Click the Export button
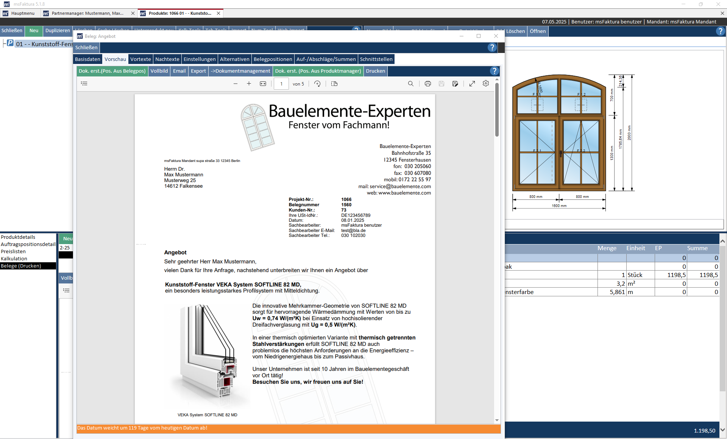 [198, 71]
